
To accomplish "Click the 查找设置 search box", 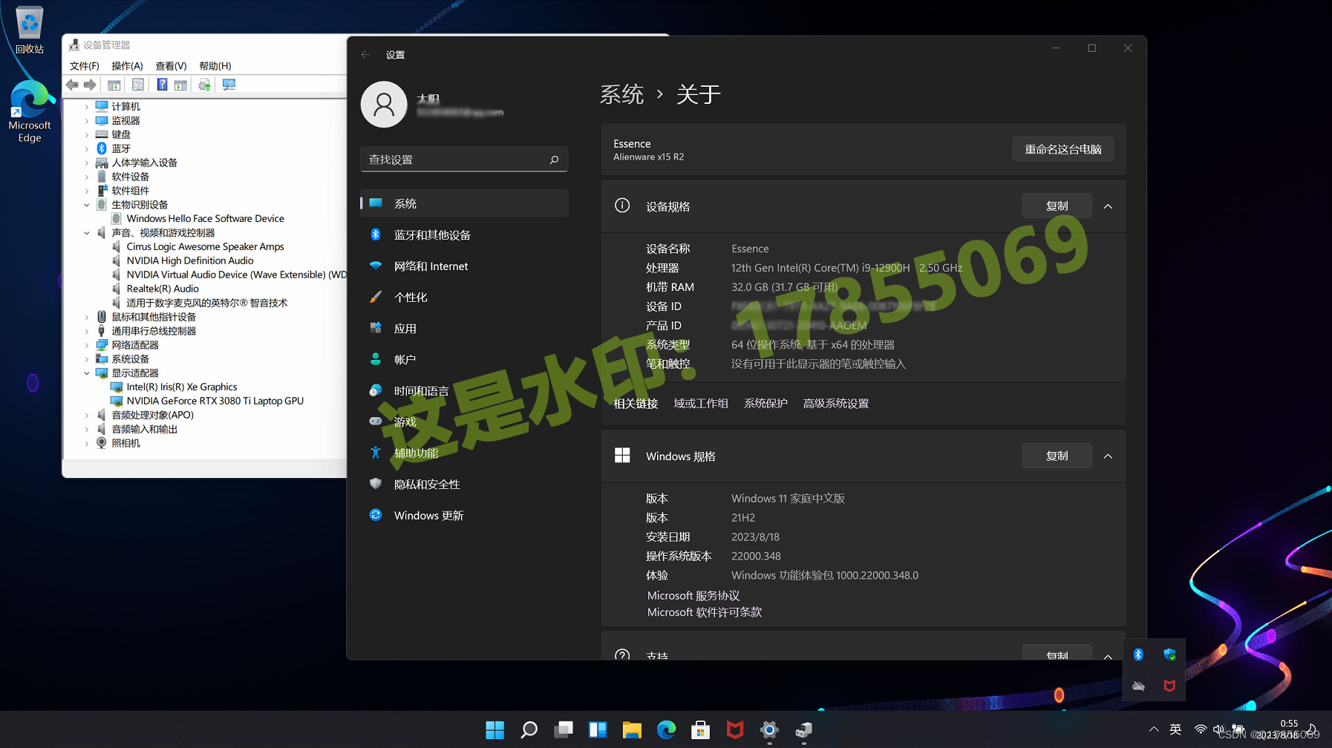I will [464, 160].
